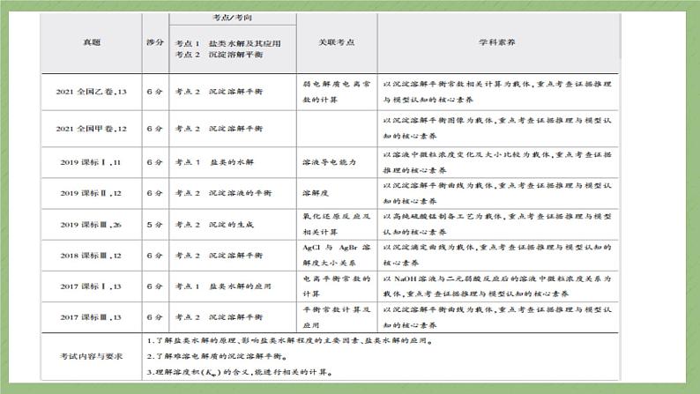Click the 考点1 盐类的水解 cell
The image size is (700, 394).
(x=221, y=162)
